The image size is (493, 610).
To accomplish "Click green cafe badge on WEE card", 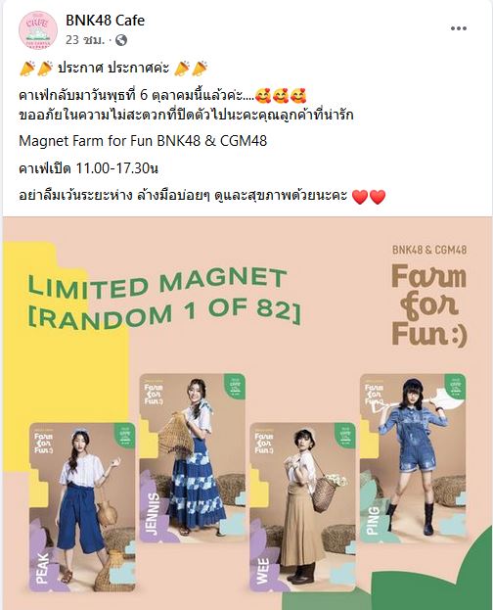I will [x=345, y=436].
